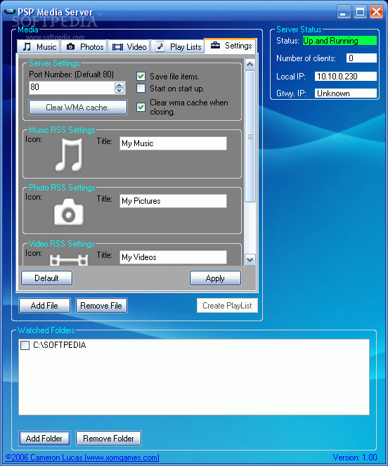Edit the My Videos title field
Image resolution: width=388 pixels, height=466 pixels.
coord(173,257)
